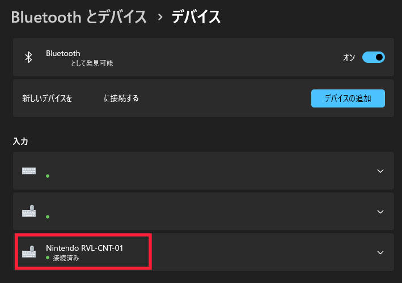The height and width of the screenshot is (283, 402).
Task: Click the デバイスの追加 button
Action: pos(348,98)
